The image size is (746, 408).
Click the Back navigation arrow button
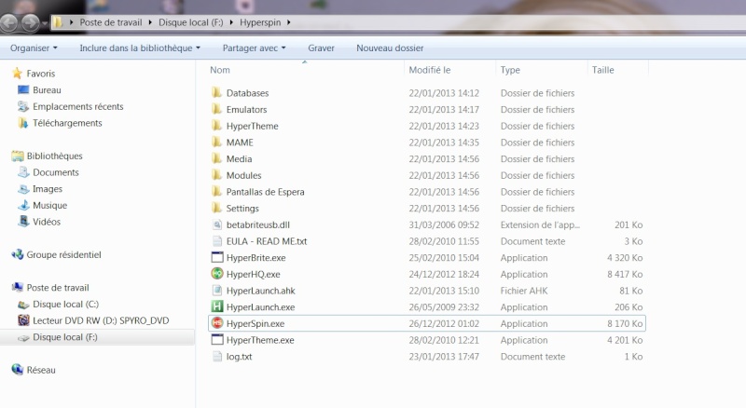8,22
